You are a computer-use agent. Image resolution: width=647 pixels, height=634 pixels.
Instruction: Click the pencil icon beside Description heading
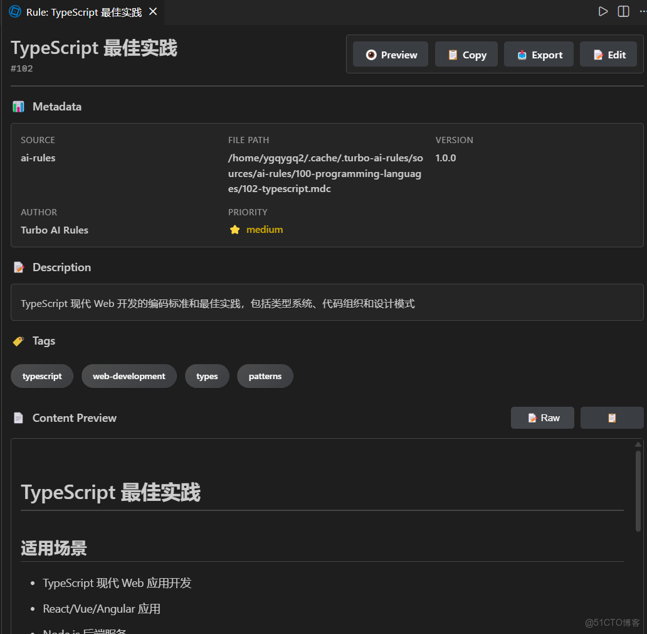coord(19,267)
